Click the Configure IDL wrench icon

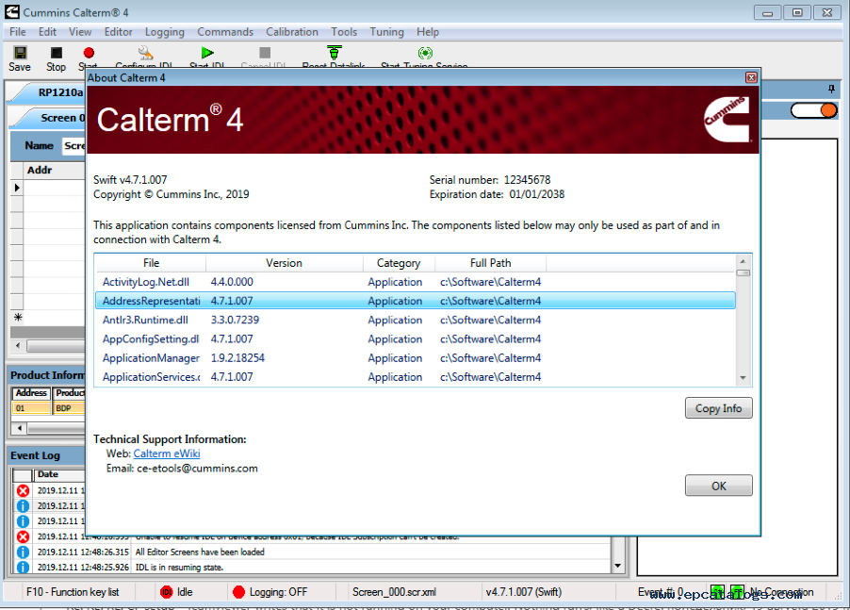pos(145,53)
